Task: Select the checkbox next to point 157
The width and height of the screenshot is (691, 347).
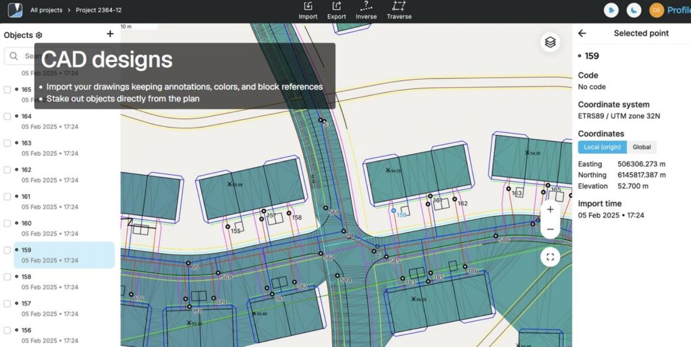Action: coord(7,303)
